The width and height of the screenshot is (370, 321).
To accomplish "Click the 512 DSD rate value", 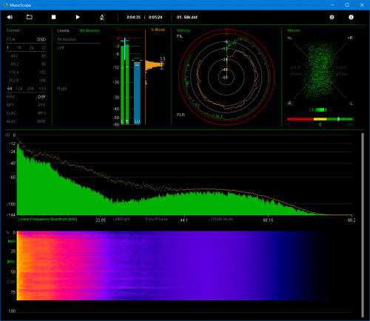I will (x=42, y=89).
